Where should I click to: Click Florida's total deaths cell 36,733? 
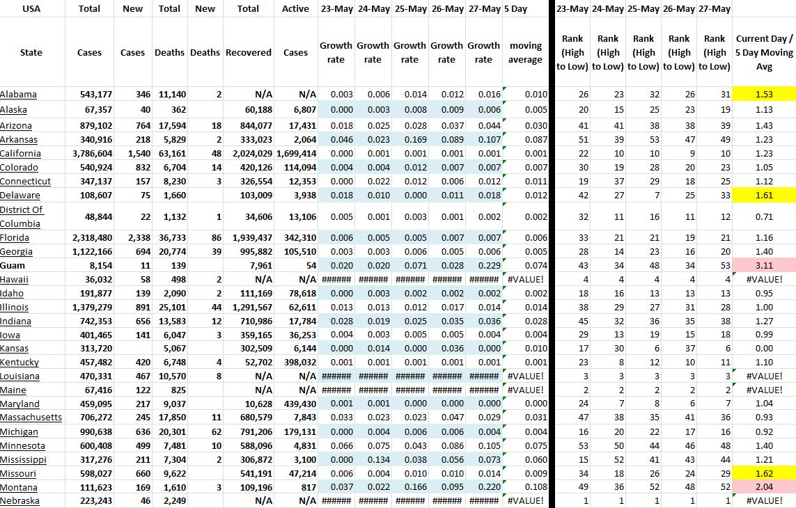click(x=169, y=237)
